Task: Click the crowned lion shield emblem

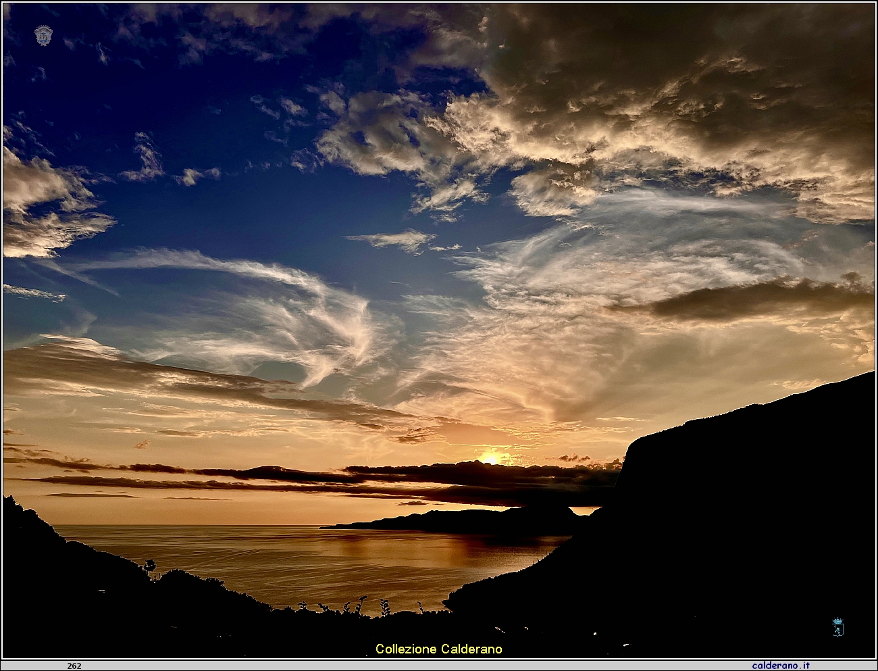Action: pos(837,627)
